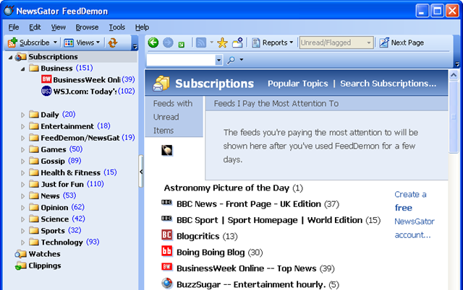This screenshot has height=290, width=463.
Task: Open the search field history dropdown arrow
Action: 218,60
